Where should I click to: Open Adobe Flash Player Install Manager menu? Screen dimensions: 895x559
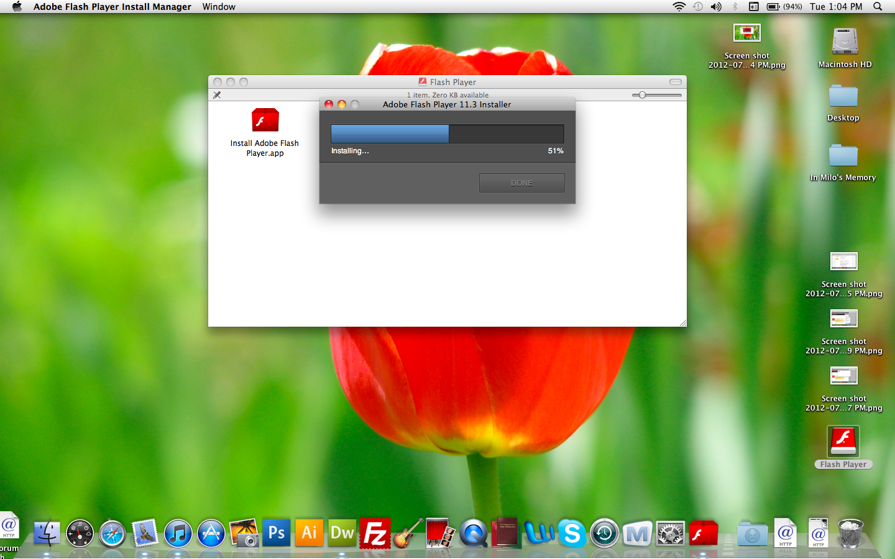(x=112, y=7)
